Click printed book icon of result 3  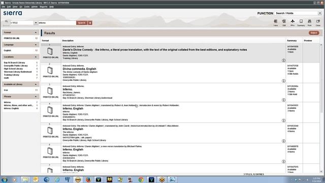click(50, 91)
